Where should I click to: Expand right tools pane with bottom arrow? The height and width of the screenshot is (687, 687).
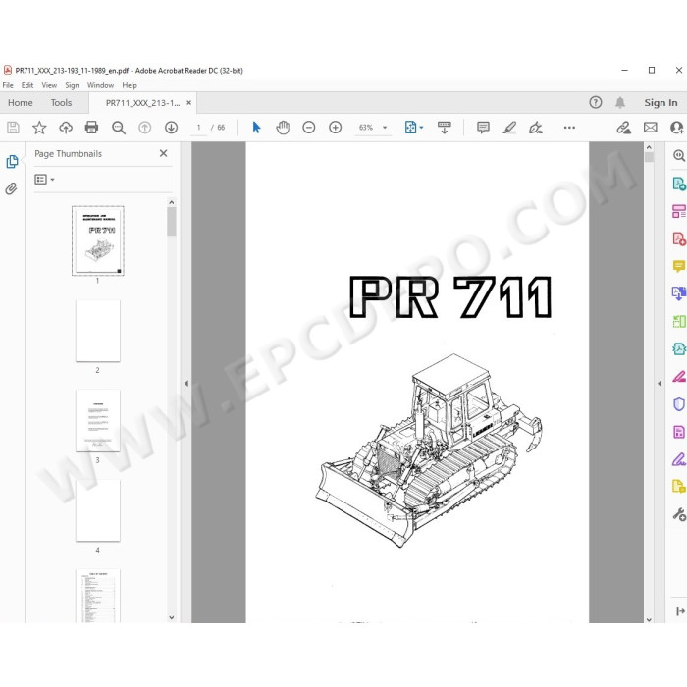pyautogui.click(x=680, y=610)
